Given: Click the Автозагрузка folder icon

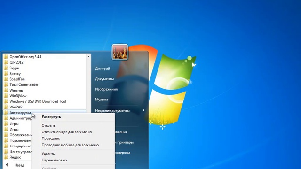Looking at the screenshot, I should (6, 113).
